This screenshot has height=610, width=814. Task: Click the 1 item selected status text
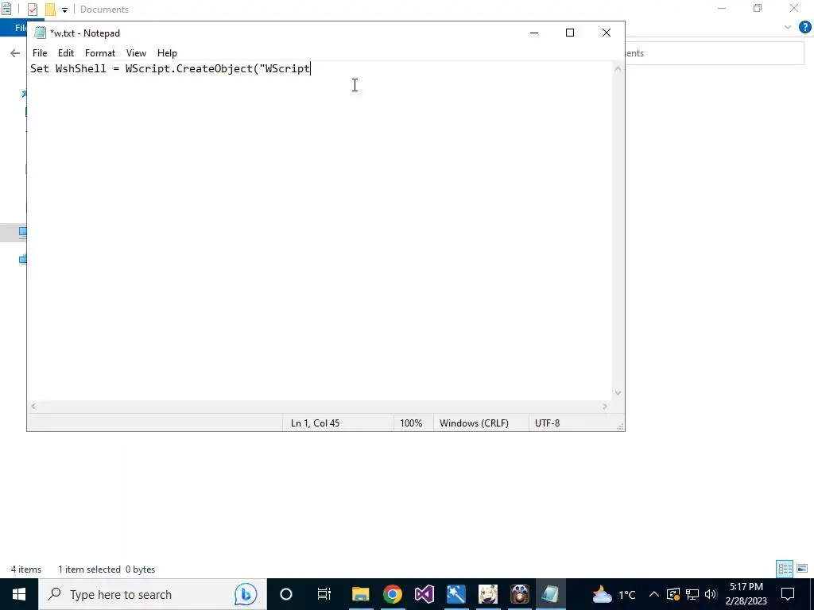click(x=89, y=569)
